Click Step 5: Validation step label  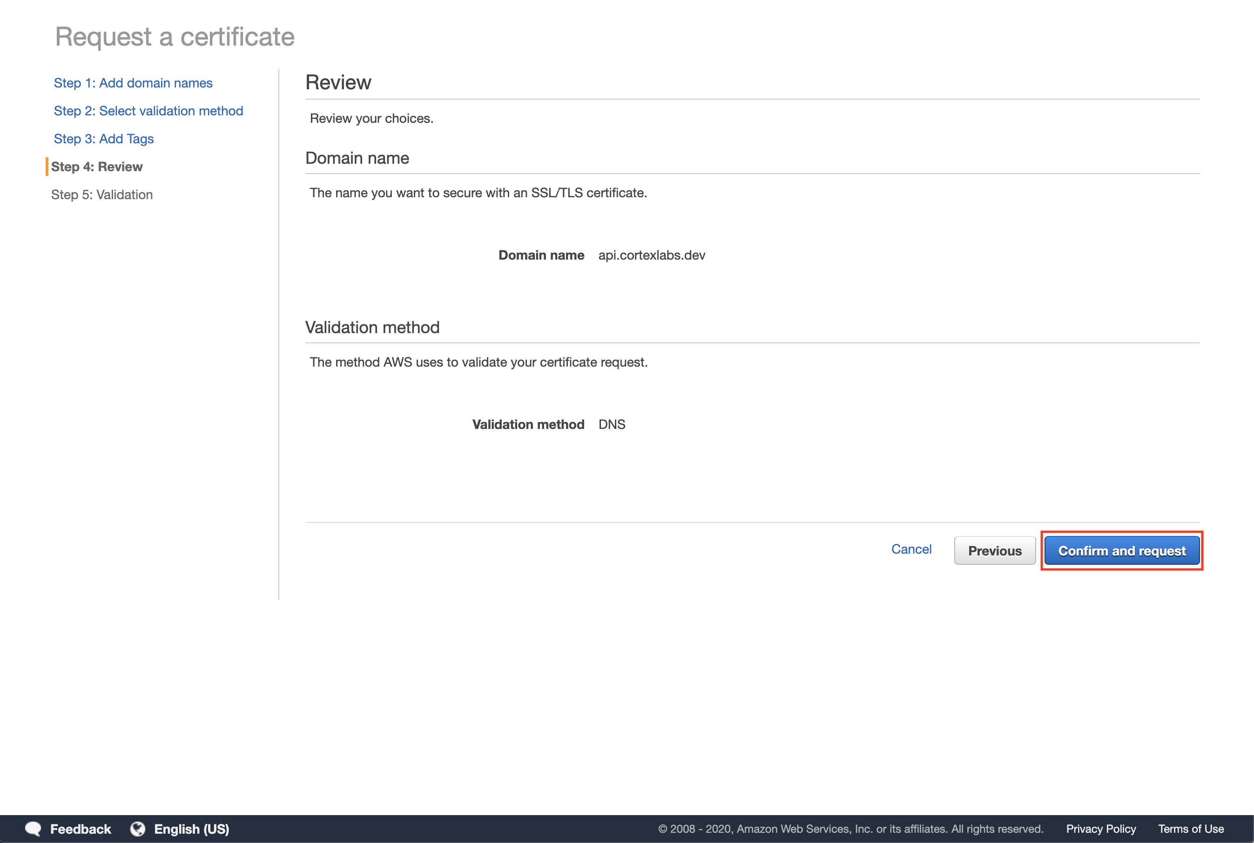101,194
